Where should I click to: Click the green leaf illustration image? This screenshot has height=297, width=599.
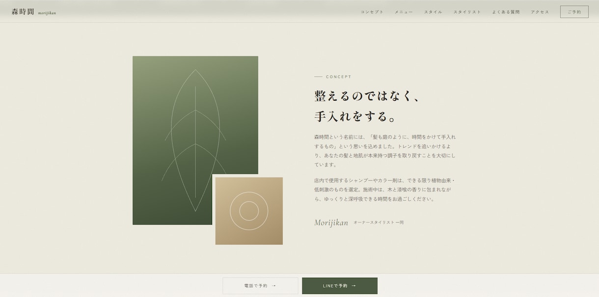click(195, 140)
